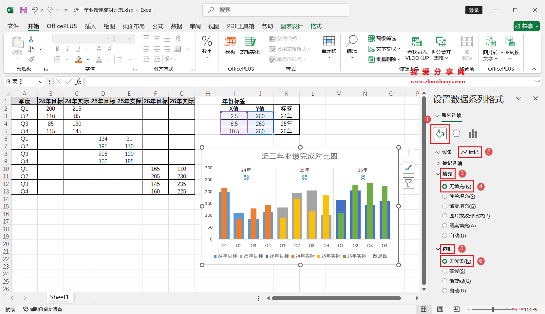Select the Sheet1 worksheet tab
This screenshot has width=545, height=314.
click(x=59, y=297)
